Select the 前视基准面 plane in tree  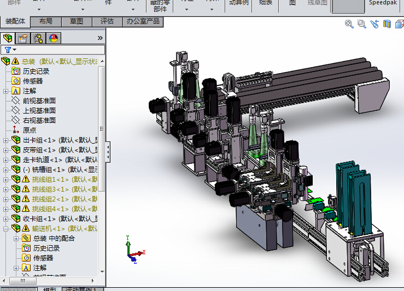(x=39, y=101)
